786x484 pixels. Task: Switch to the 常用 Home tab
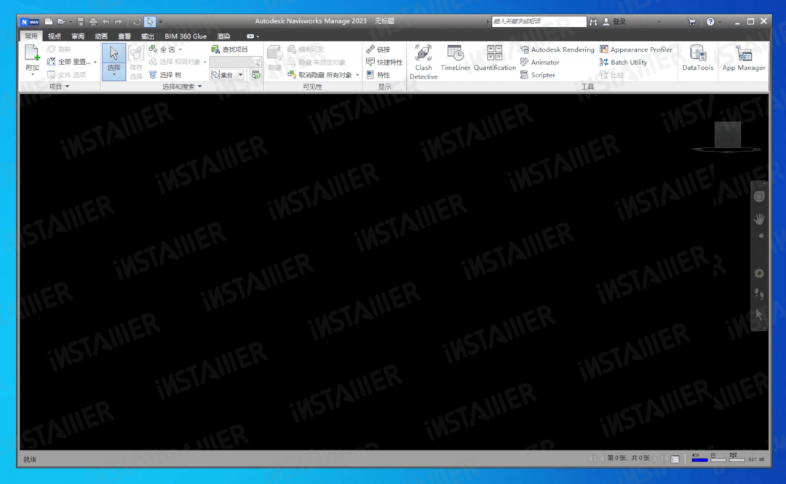click(31, 36)
